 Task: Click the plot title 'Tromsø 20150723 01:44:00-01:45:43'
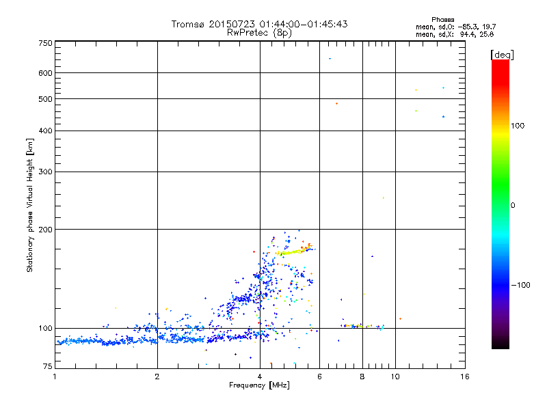[x=259, y=24]
